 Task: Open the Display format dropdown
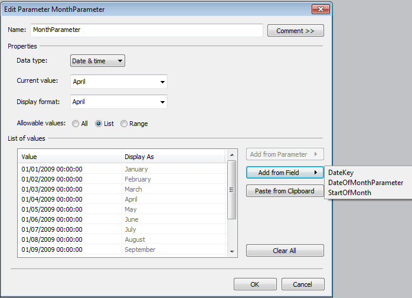(x=119, y=102)
